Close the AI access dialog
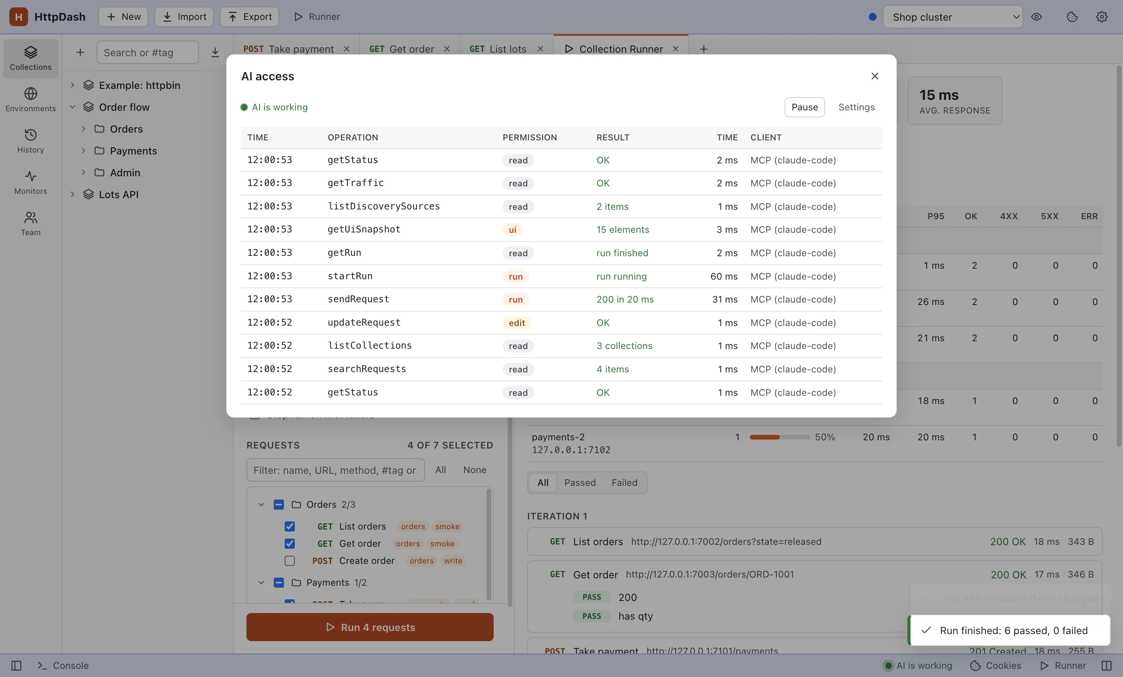The width and height of the screenshot is (1123, 677). (875, 76)
